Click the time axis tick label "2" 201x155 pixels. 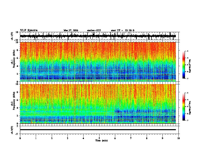(x=52, y=138)
